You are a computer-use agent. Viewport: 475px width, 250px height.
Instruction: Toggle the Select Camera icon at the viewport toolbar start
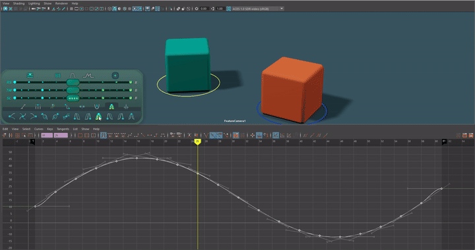point(5,9)
